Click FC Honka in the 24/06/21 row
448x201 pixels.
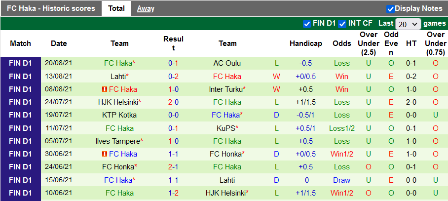[x=118, y=167]
